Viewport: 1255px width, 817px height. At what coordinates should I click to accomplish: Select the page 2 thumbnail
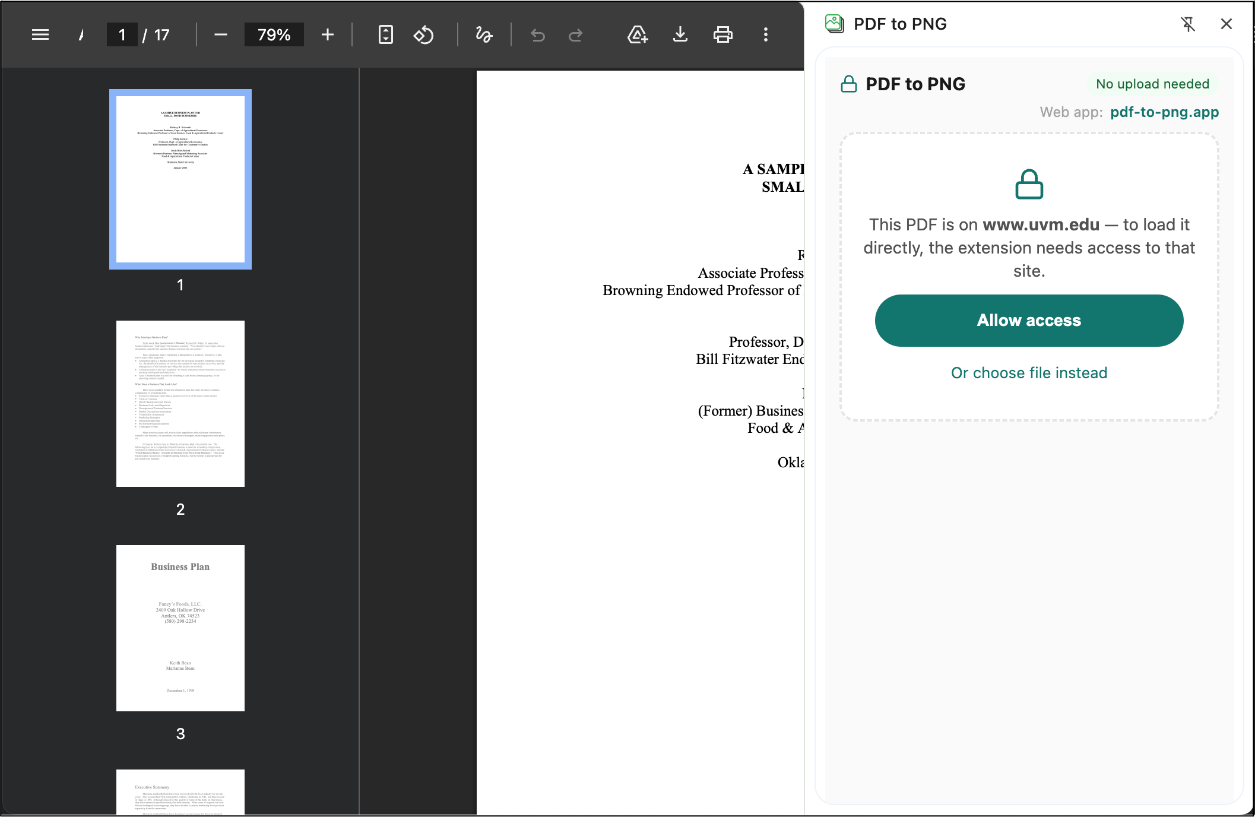[x=180, y=404]
